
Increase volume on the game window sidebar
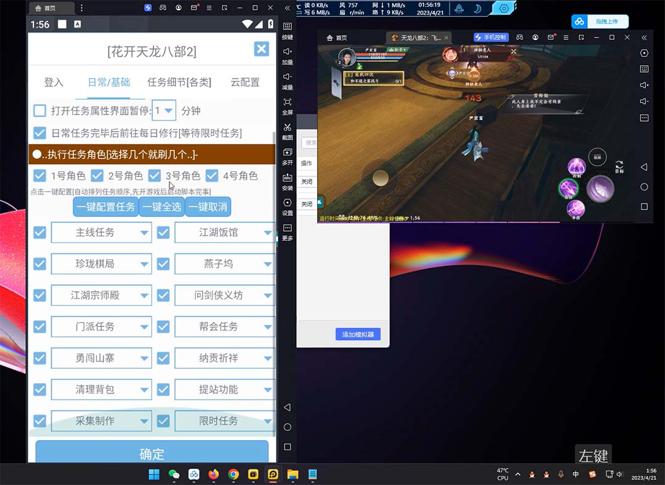tap(644, 84)
